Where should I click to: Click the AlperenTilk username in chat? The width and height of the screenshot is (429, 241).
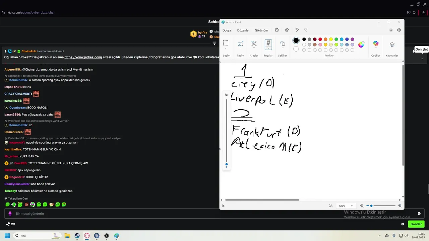(x=13, y=70)
